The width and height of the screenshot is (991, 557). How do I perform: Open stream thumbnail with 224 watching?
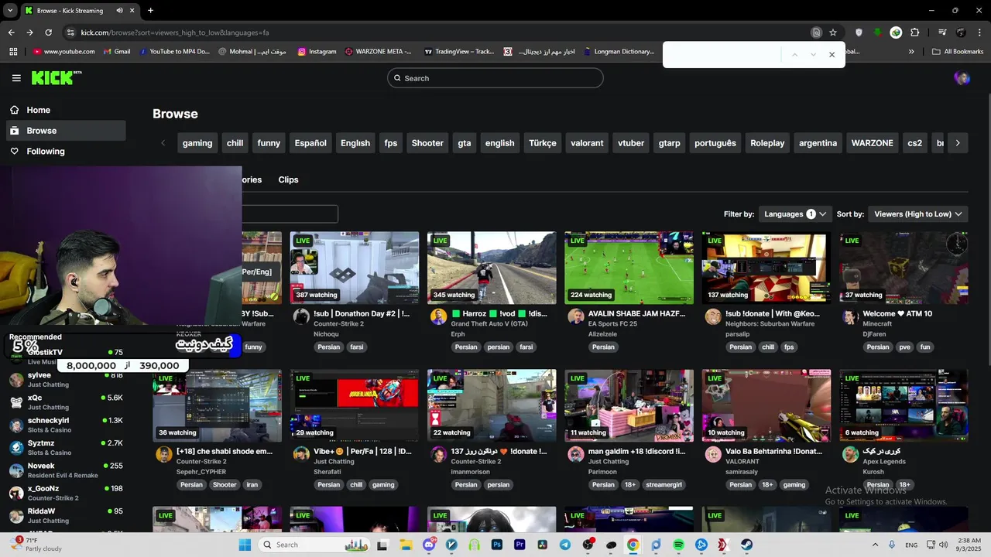point(629,268)
